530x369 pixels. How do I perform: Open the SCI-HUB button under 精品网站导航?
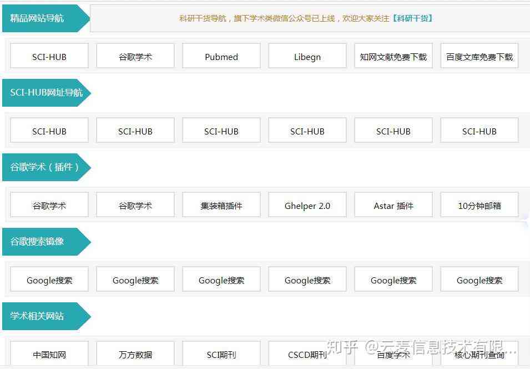(49, 56)
